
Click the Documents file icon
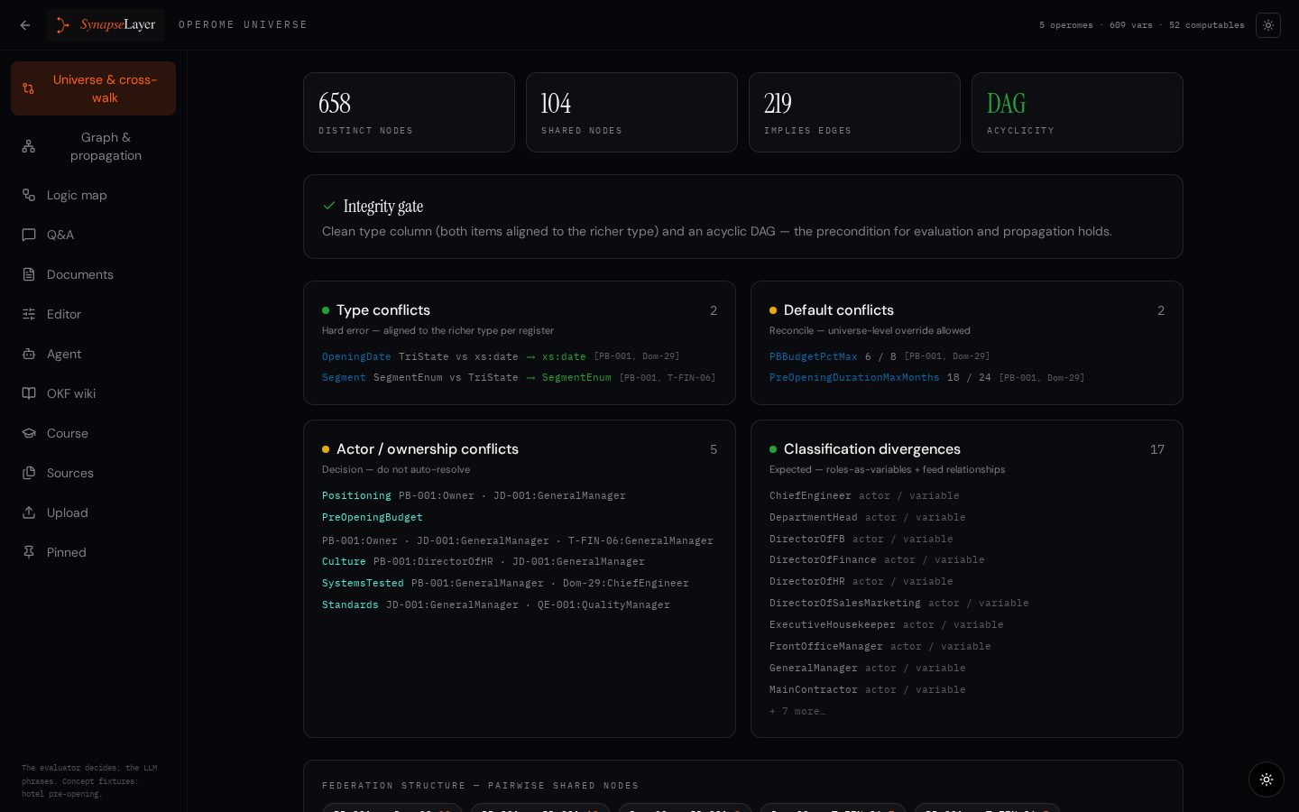[29, 274]
